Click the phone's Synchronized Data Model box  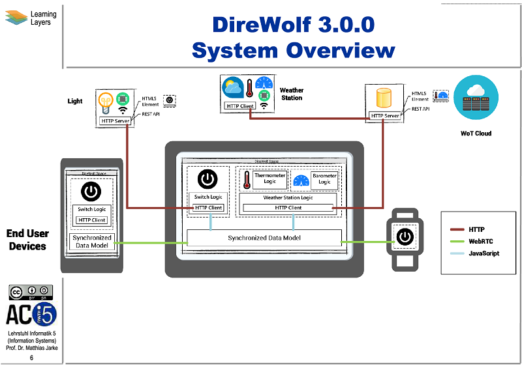[92, 242]
